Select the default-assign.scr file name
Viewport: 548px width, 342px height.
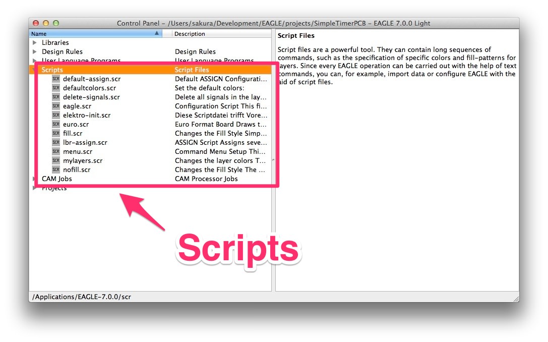[x=92, y=79]
